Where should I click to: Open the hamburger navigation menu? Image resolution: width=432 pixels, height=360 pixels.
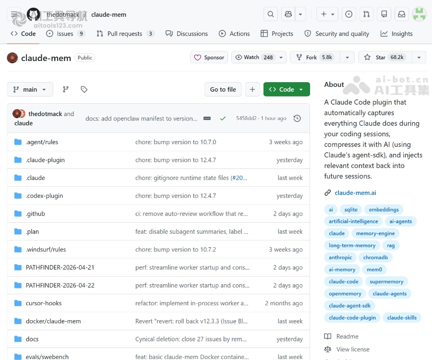[14, 14]
